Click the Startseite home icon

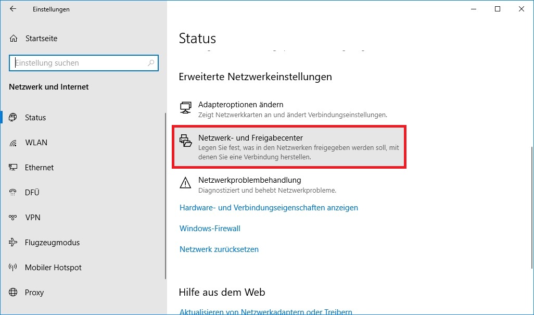14,39
